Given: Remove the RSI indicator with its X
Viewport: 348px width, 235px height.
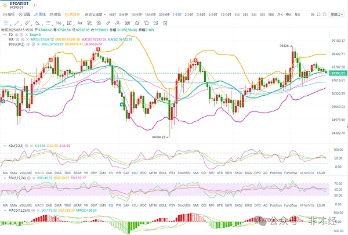Looking at the screenshot, I should point(34,178).
